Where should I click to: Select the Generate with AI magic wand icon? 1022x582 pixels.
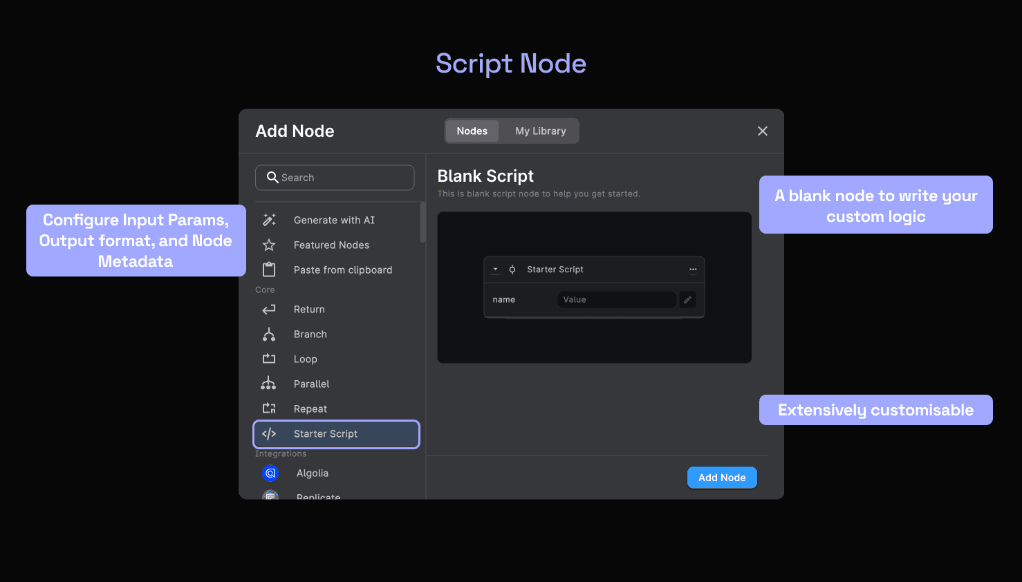click(269, 220)
